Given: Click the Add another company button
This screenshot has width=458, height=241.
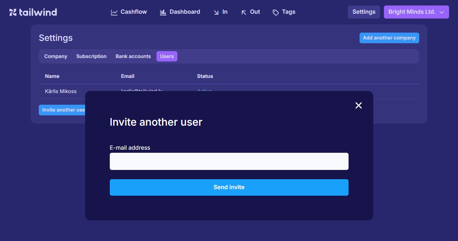Looking at the screenshot, I should [x=389, y=38].
